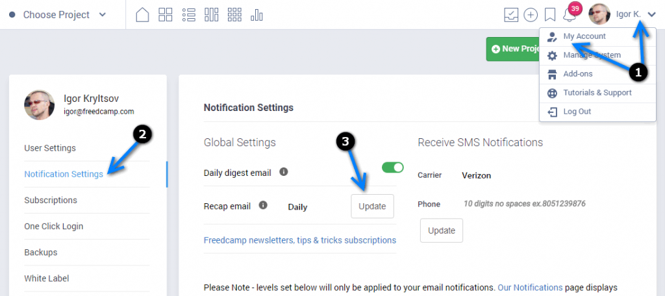Click the Receive SMS Notifications heading
The width and height of the screenshot is (665, 296).
pyautogui.click(x=480, y=142)
